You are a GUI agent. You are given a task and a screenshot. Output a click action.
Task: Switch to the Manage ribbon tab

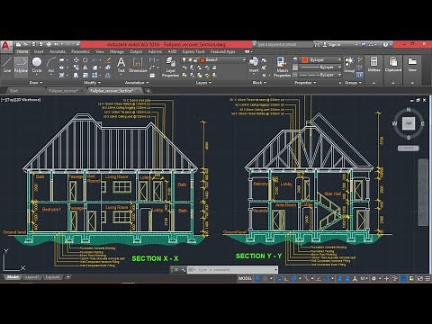[x=116, y=51]
